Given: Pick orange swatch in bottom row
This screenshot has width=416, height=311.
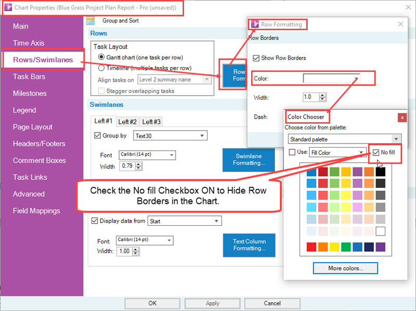Looking at the screenshot, I should [323, 247].
